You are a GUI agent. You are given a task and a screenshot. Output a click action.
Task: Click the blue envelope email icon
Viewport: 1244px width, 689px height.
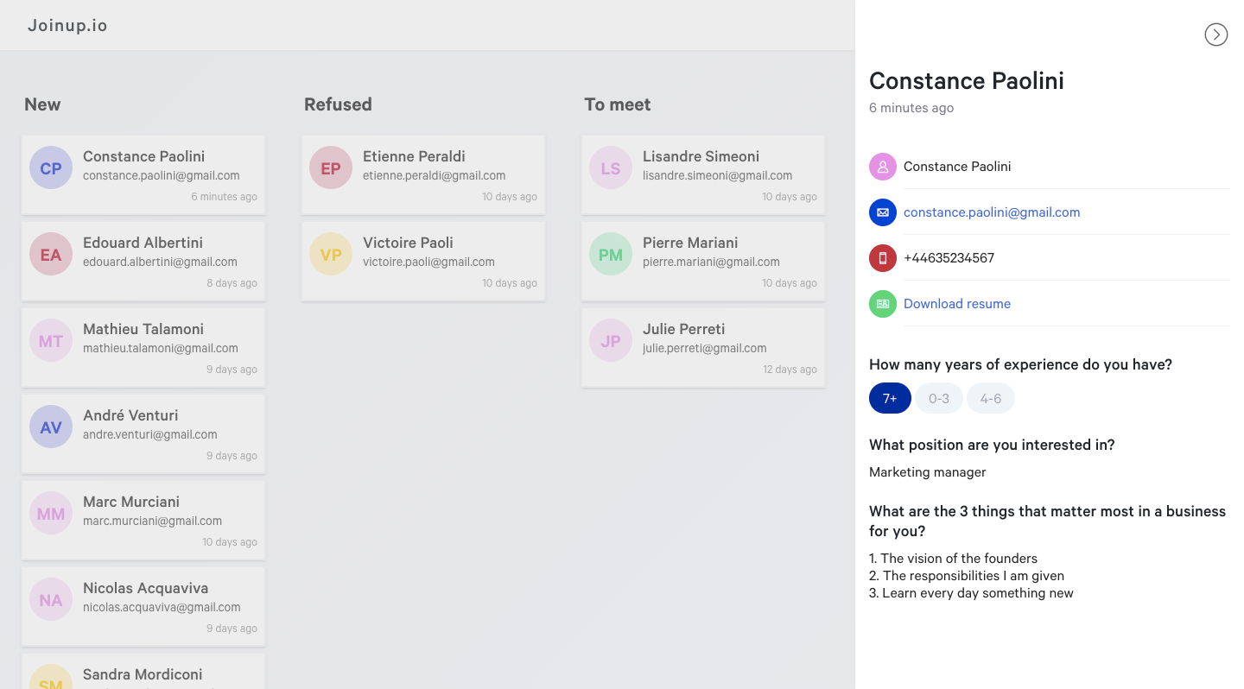(883, 212)
